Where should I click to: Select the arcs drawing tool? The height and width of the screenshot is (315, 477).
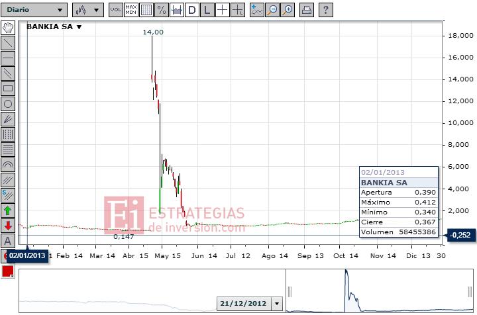tap(8, 165)
